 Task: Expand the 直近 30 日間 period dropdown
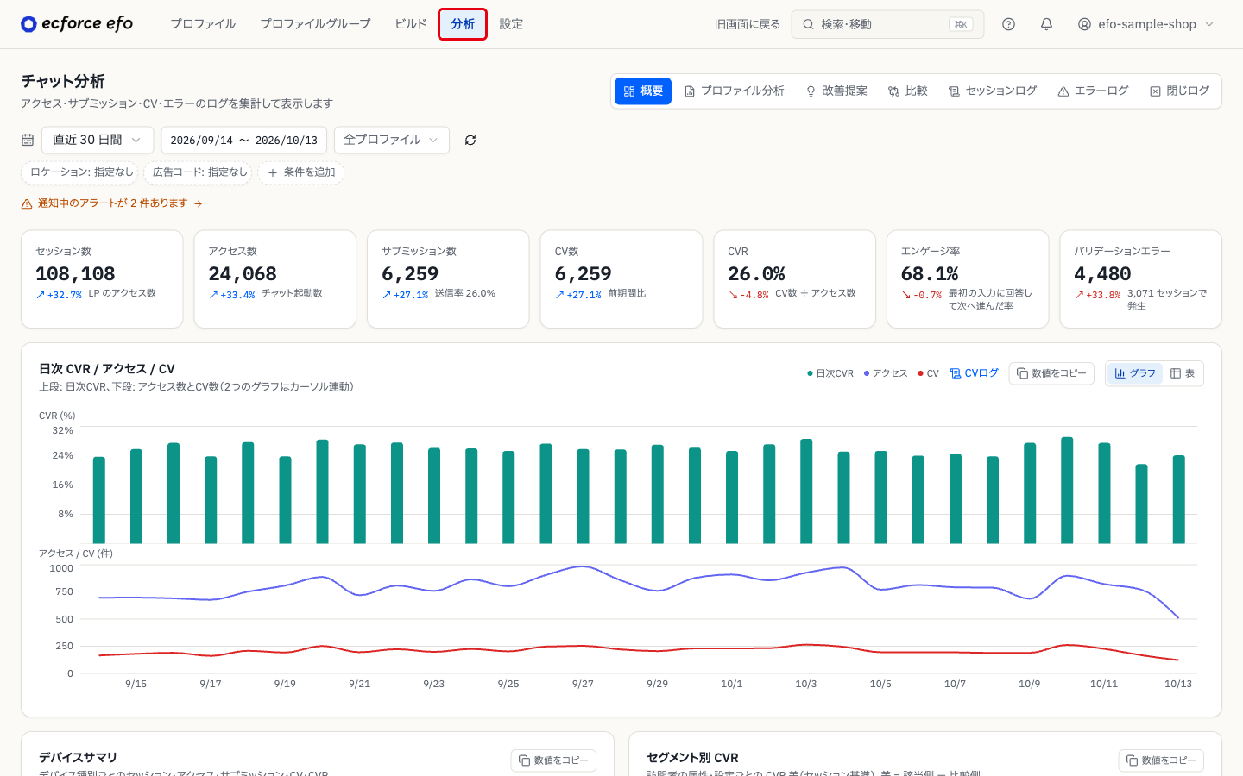tap(98, 140)
